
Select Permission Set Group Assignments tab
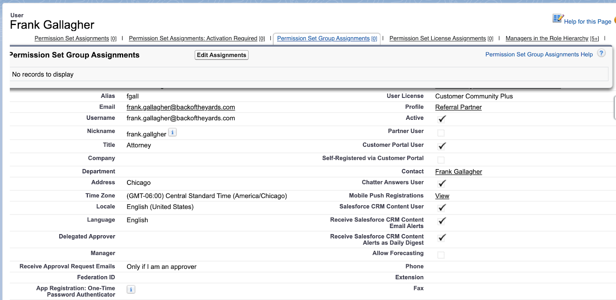click(x=327, y=39)
